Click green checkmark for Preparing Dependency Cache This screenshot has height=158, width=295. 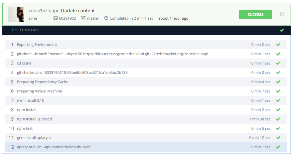(278, 82)
